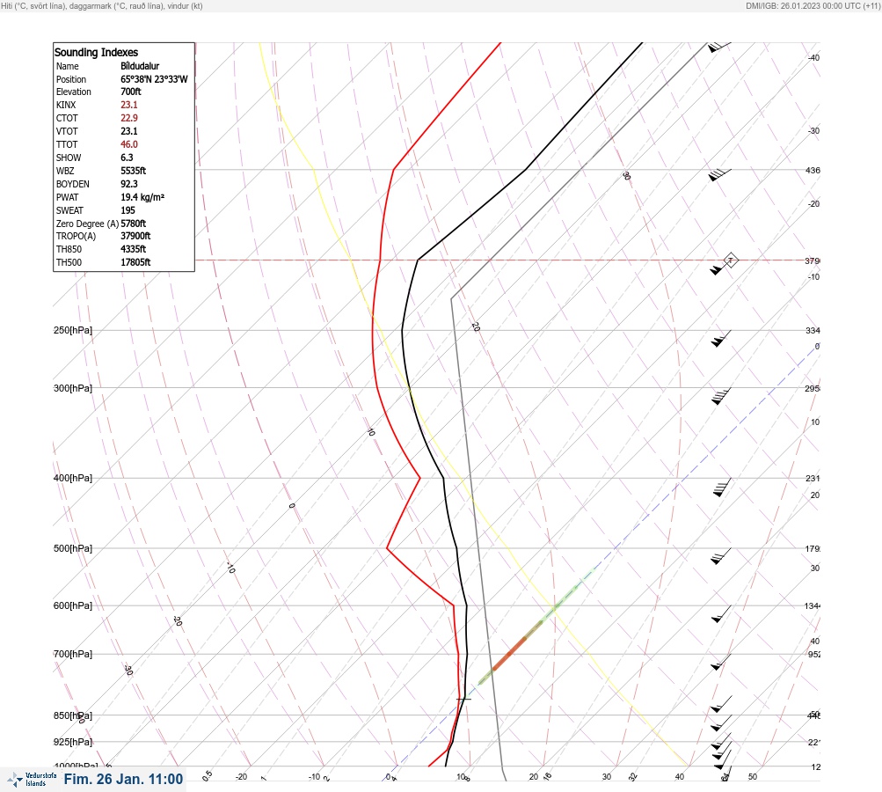882x792 pixels.
Task: Click the TH850 value 4335ft
Action: click(x=134, y=249)
